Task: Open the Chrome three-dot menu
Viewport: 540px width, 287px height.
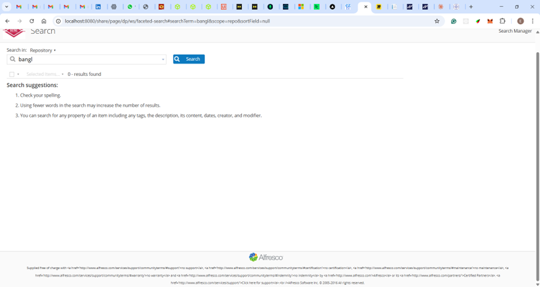Action: coord(533,21)
